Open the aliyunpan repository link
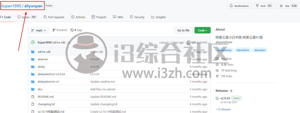The image size is (300, 113). tap(33, 6)
